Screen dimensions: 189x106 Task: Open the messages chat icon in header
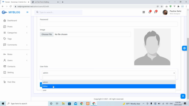156,12
